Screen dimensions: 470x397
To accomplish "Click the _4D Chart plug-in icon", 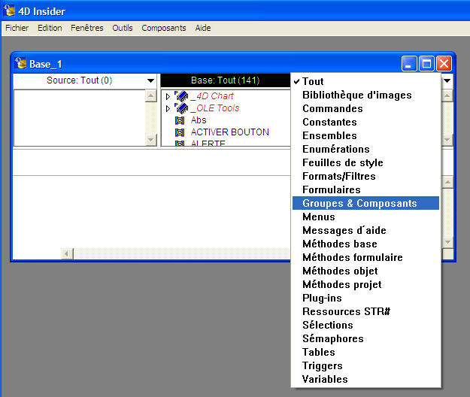I will coord(180,96).
